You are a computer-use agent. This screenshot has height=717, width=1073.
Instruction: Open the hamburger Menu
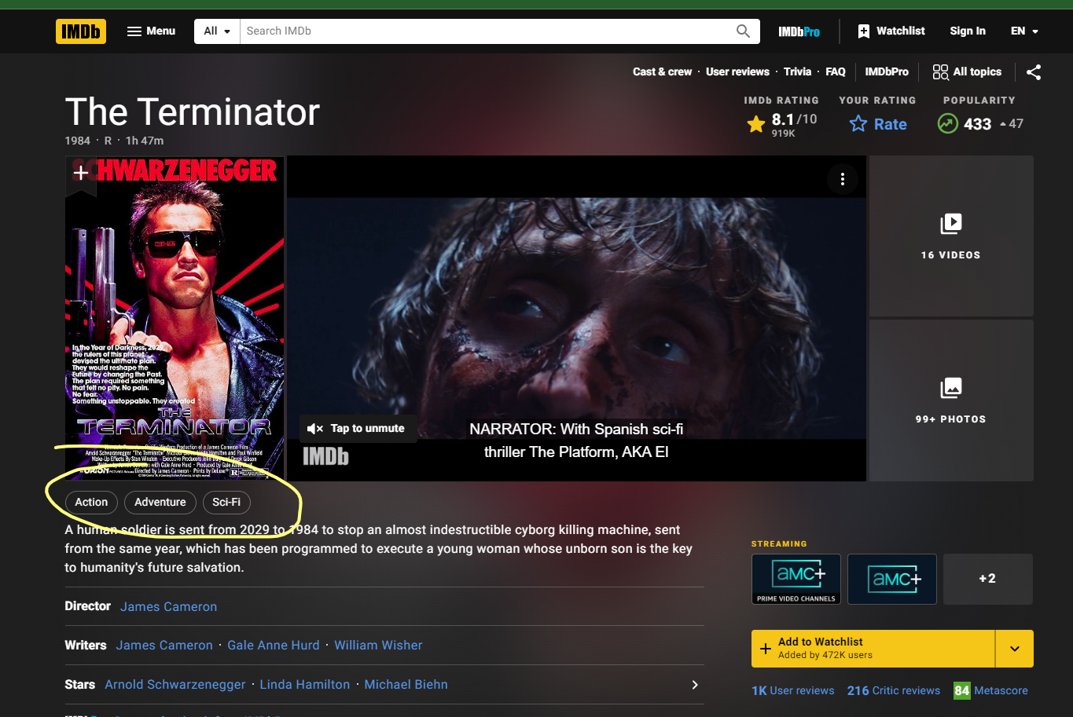point(152,31)
